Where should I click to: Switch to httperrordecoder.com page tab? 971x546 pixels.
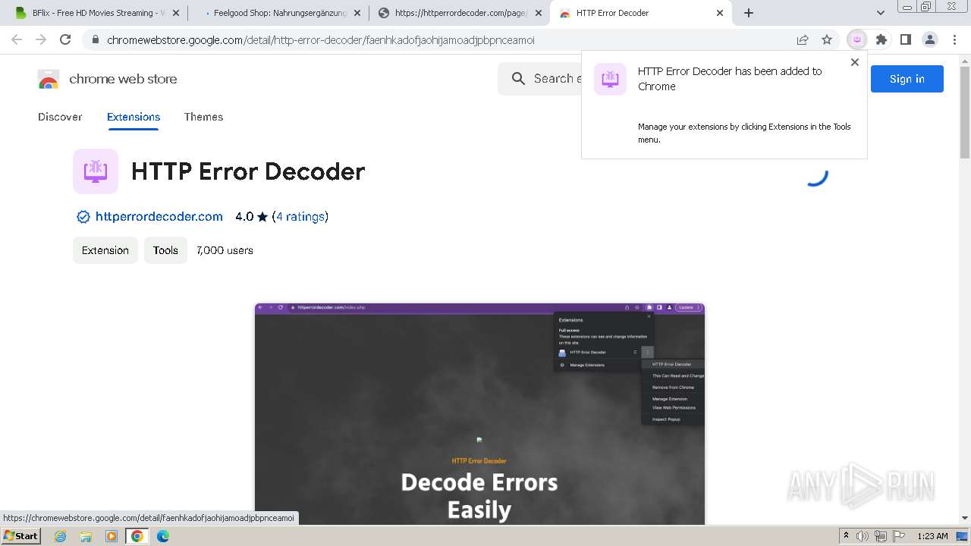pos(460,13)
